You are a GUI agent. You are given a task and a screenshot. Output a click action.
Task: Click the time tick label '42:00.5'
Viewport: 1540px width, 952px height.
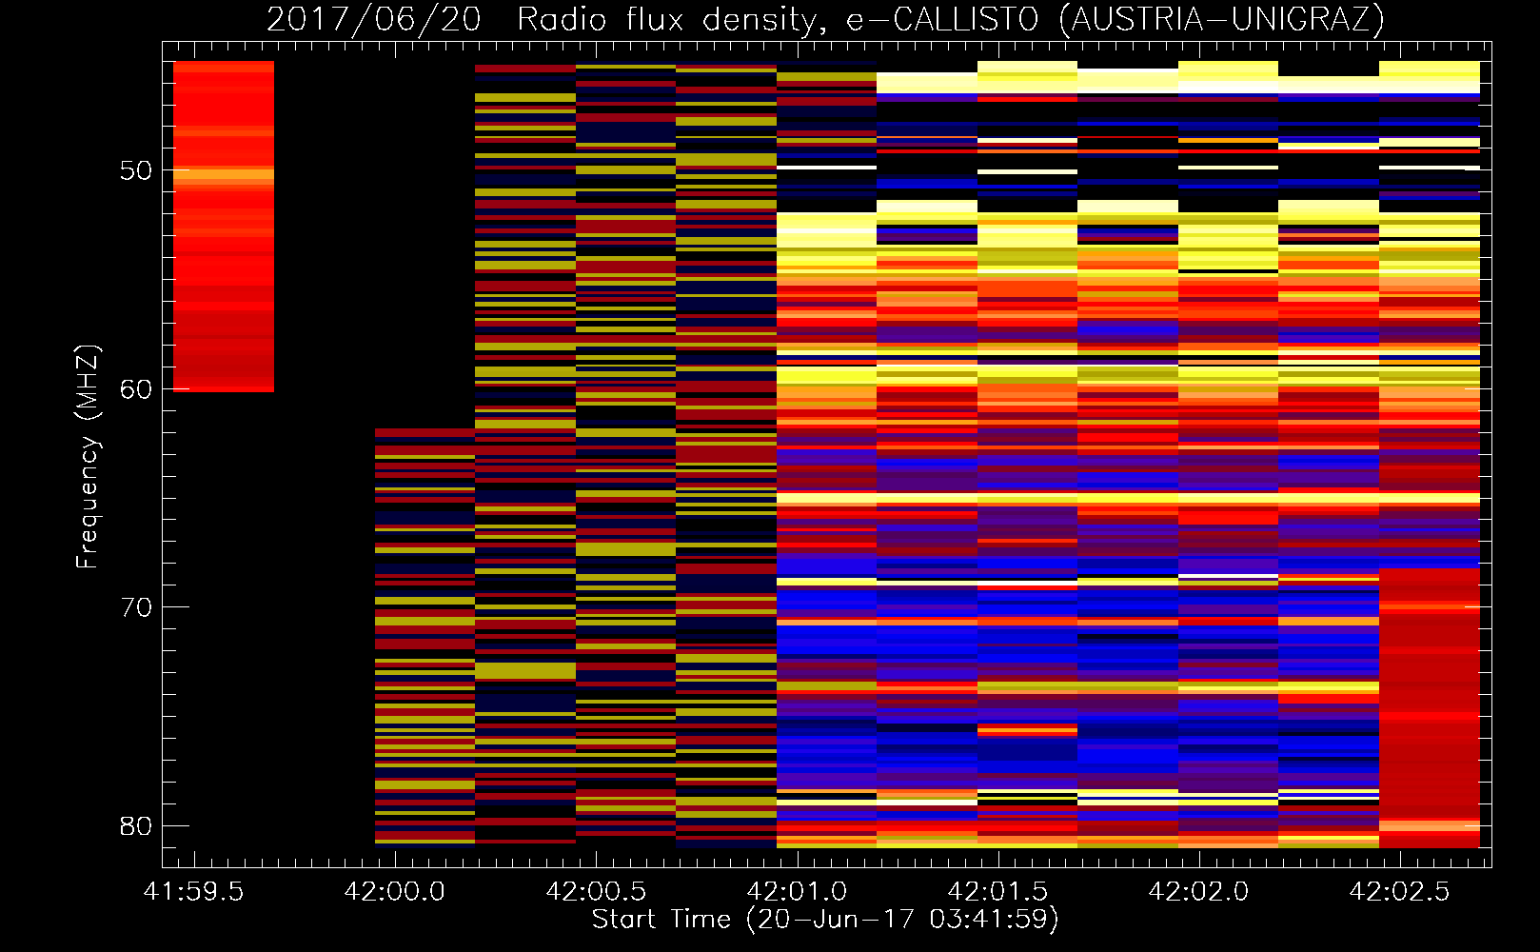point(596,892)
